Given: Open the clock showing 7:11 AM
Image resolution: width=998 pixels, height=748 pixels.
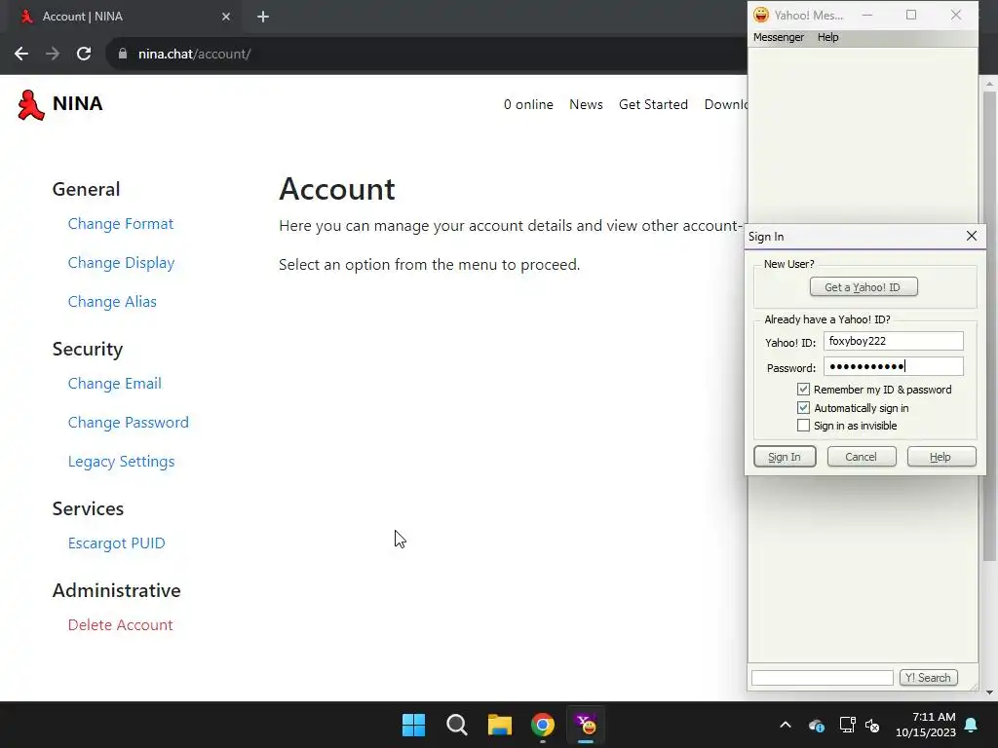Looking at the screenshot, I should tap(926, 725).
